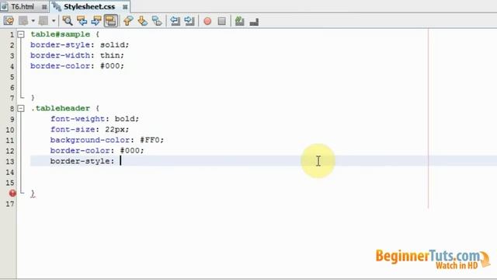Image resolution: width=497 pixels, height=280 pixels.
Task: Click the Toggle Bookmark icon
Action: point(157,21)
